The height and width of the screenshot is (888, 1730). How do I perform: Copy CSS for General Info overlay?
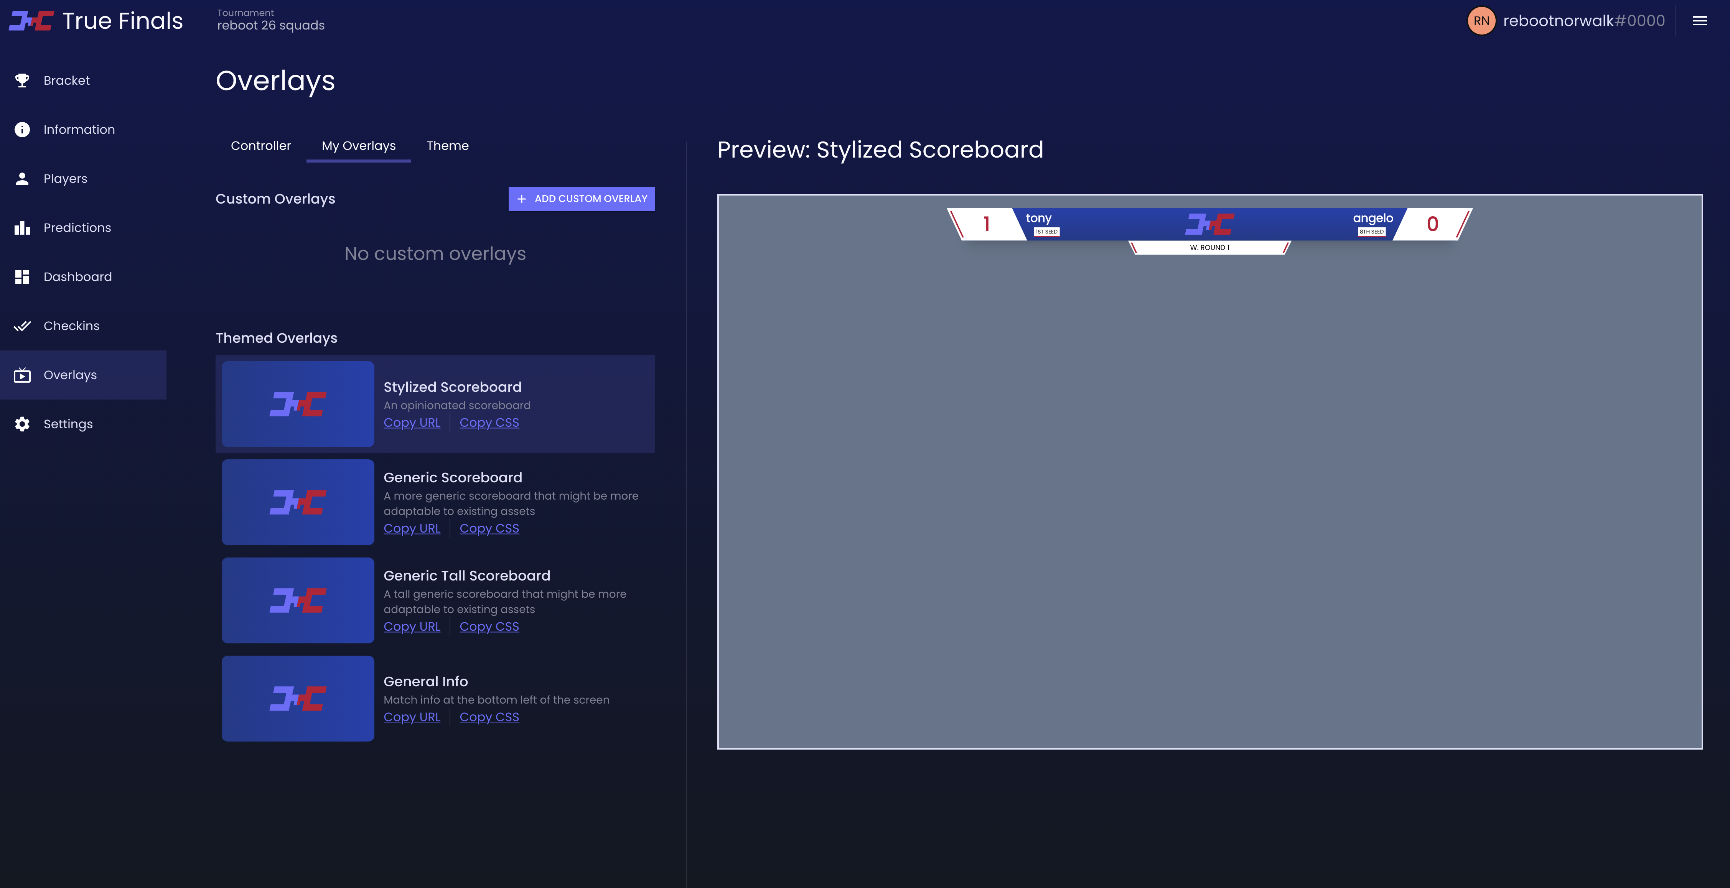pyautogui.click(x=489, y=717)
